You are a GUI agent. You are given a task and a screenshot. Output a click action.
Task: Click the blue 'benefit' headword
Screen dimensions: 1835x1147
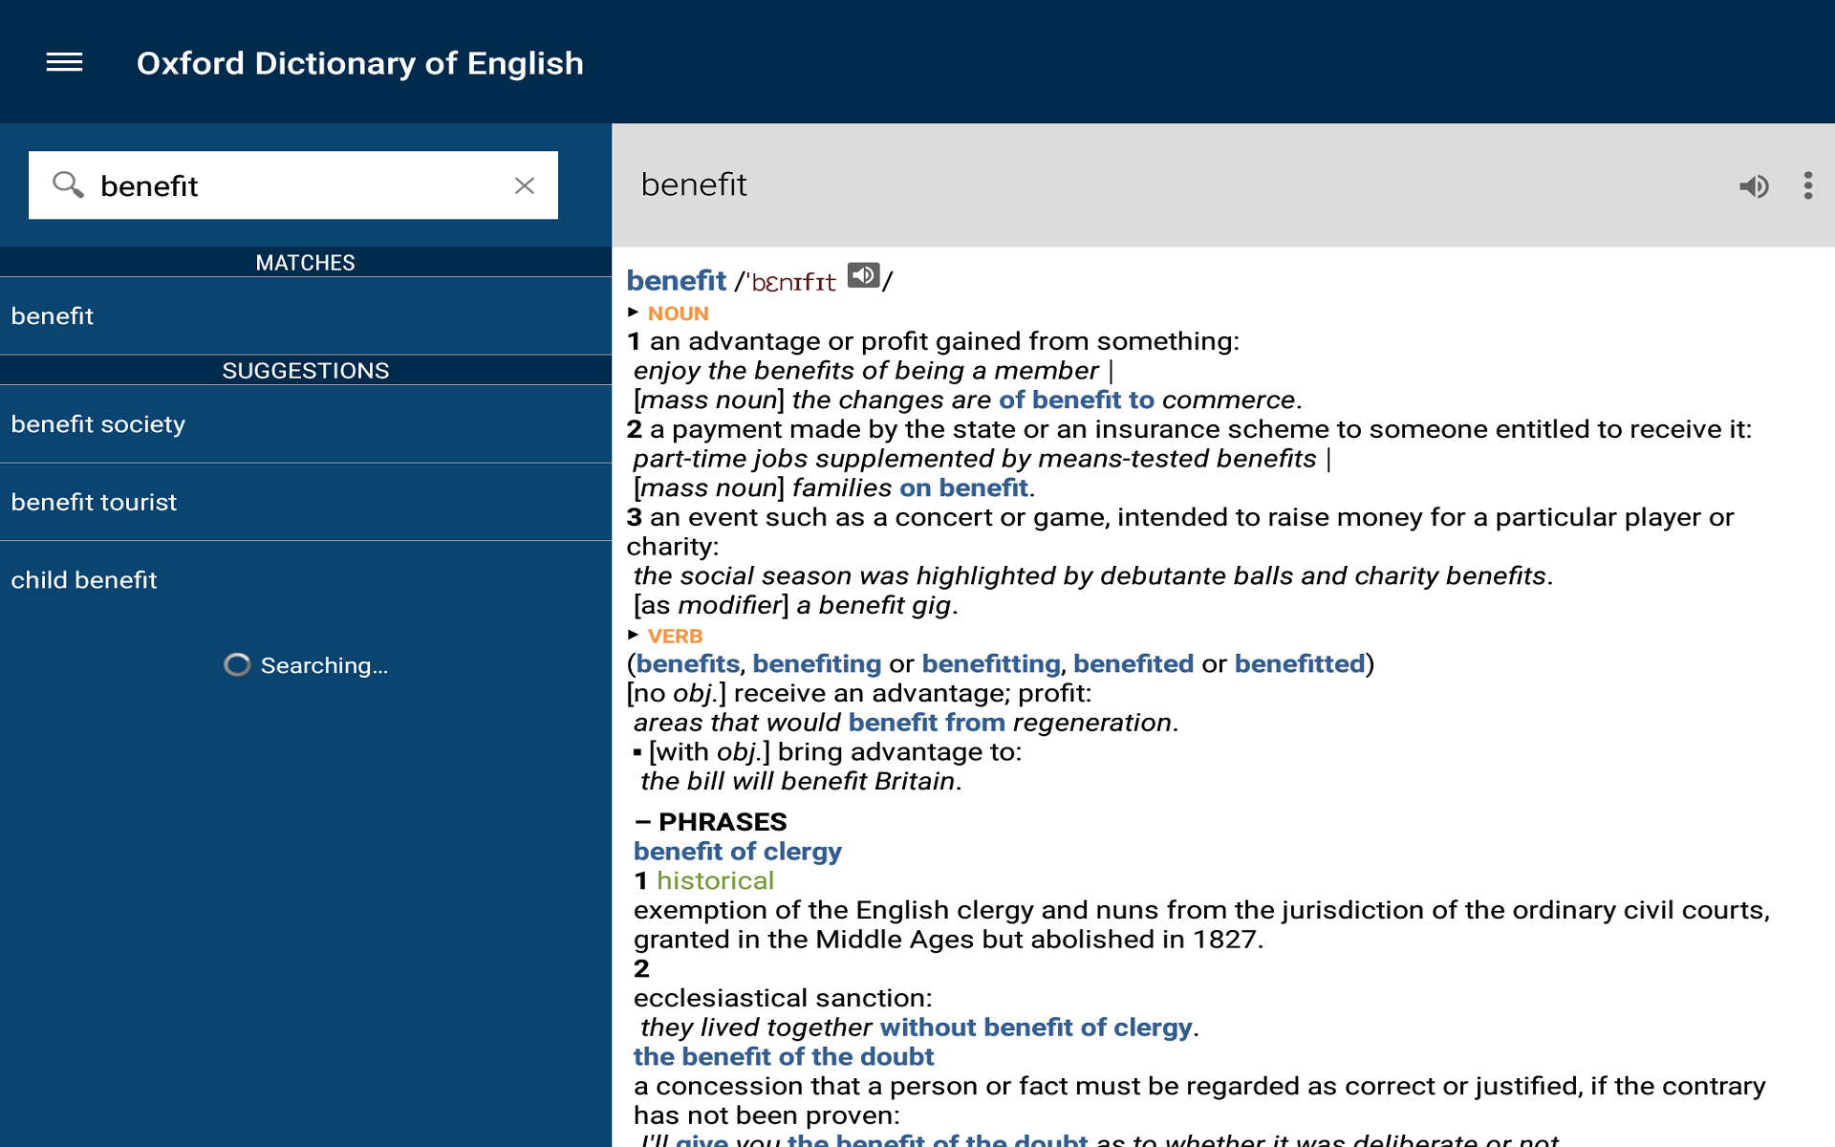click(x=677, y=280)
